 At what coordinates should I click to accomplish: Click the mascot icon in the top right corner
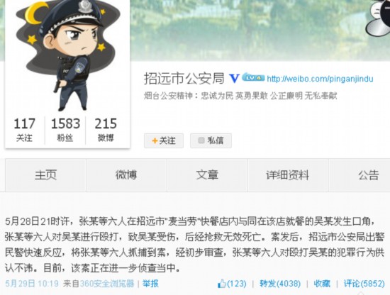(377, 19)
